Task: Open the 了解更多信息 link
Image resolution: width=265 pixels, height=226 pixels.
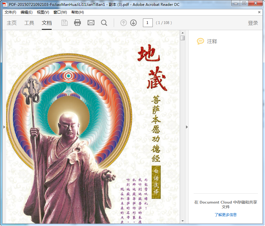Action: point(226,215)
